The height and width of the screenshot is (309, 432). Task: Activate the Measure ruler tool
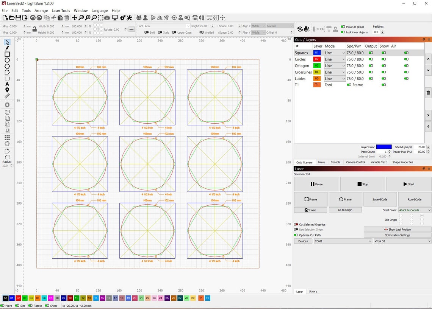pyautogui.click(x=7, y=96)
